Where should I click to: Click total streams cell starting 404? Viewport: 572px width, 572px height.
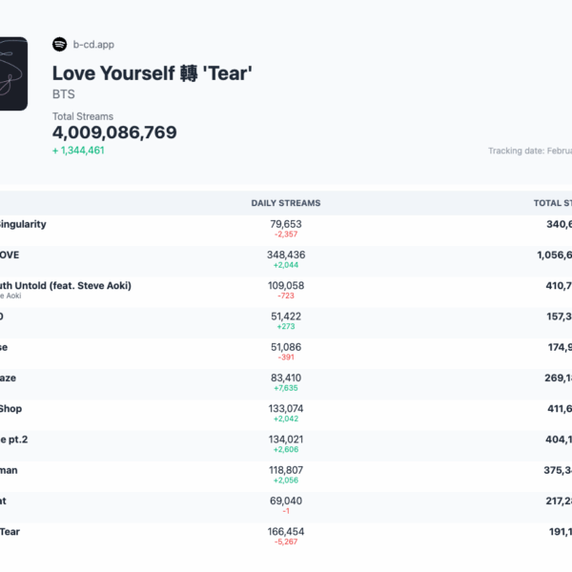[x=559, y=439]
